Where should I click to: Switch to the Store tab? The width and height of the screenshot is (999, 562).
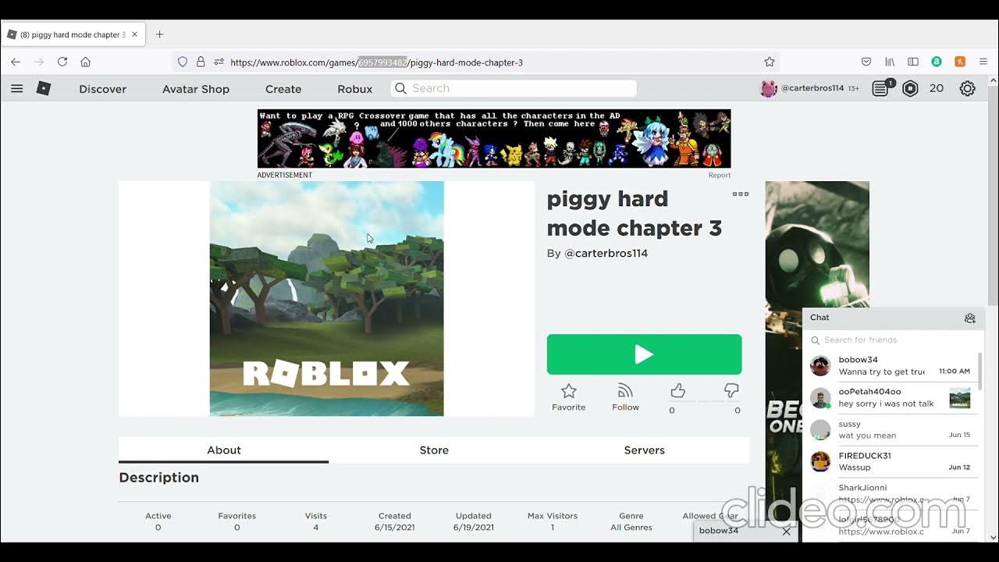pos(434,450)
